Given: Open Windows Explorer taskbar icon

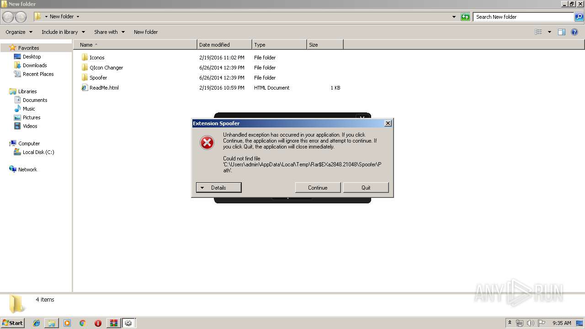Looking at the screenshot, I should tap(52, 323).
